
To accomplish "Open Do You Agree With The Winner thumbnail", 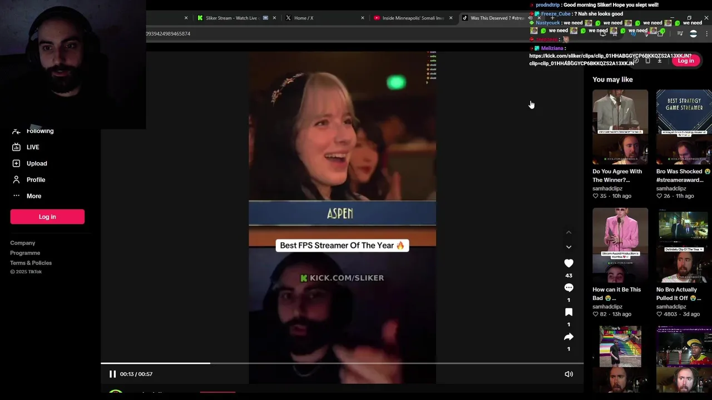I will (620, 127).
